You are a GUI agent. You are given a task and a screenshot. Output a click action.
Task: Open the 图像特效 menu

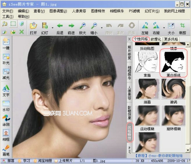pos(98,11)
